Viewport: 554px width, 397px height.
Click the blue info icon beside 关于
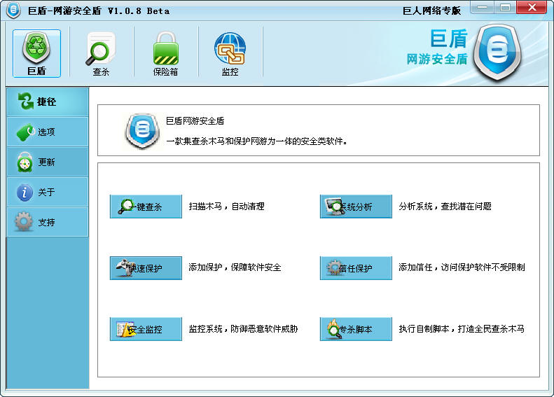pos(25,193)
